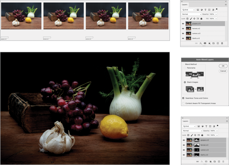229x165 pixels.
Task: Select Lemon.cr2 layer name in masked panel
Action: 204,150
